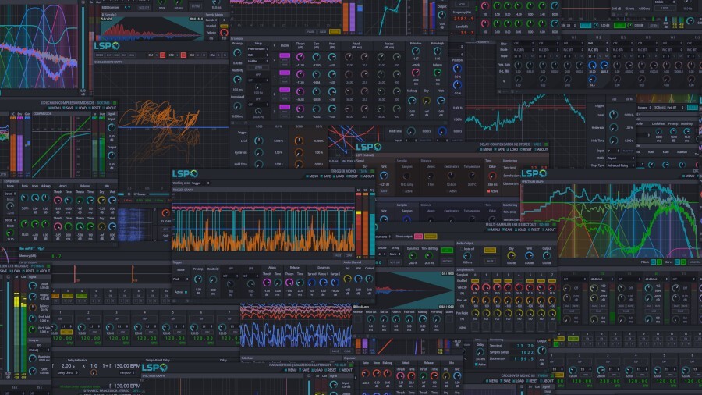The width and height of the screenshot is (702, 395).
Task: Open ABOUT in the Multi-Sampler window
Action: click(x=549, y=230)
